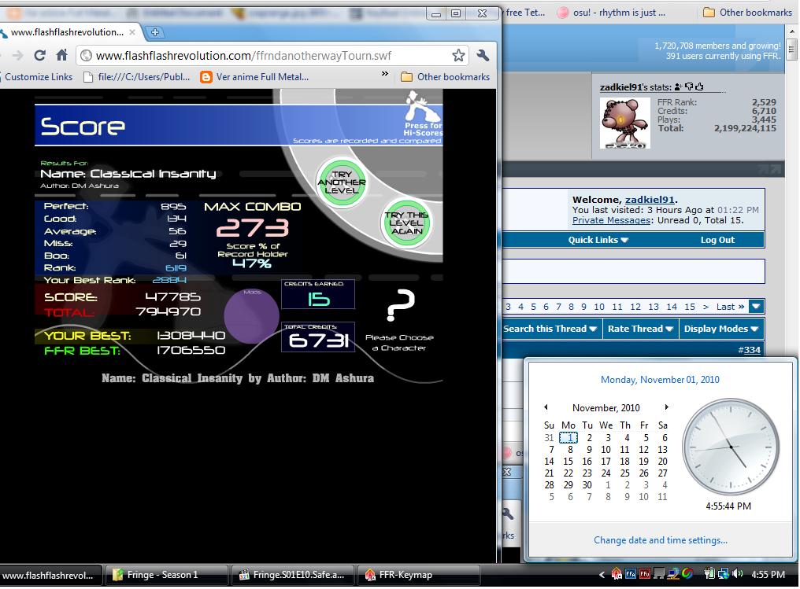Viewport: 800px width, 589px height.
Task: Close the flashflashrevolution tab
Action: [x=132, y=32]
